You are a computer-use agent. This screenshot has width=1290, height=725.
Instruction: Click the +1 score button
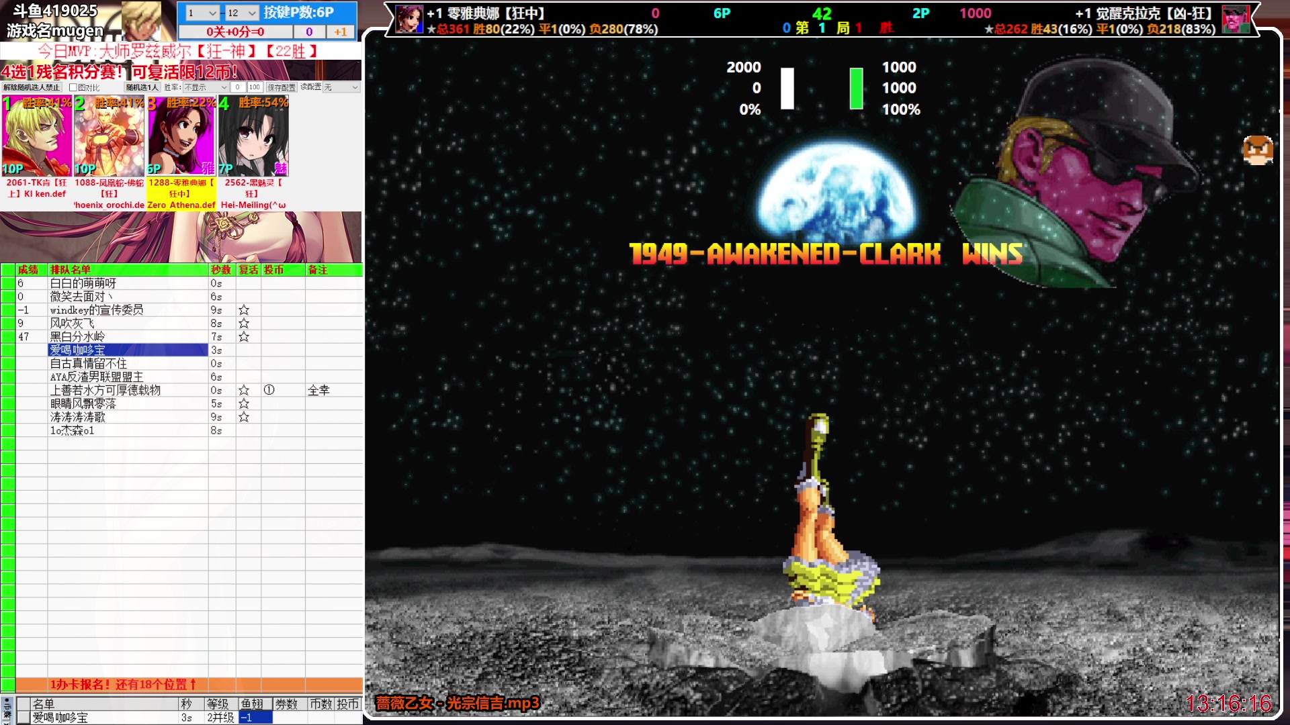tap(341, 32)
